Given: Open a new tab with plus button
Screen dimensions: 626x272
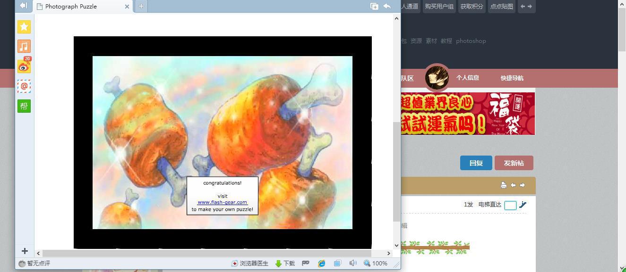Looking at the screenshot, I should point(141,6).
